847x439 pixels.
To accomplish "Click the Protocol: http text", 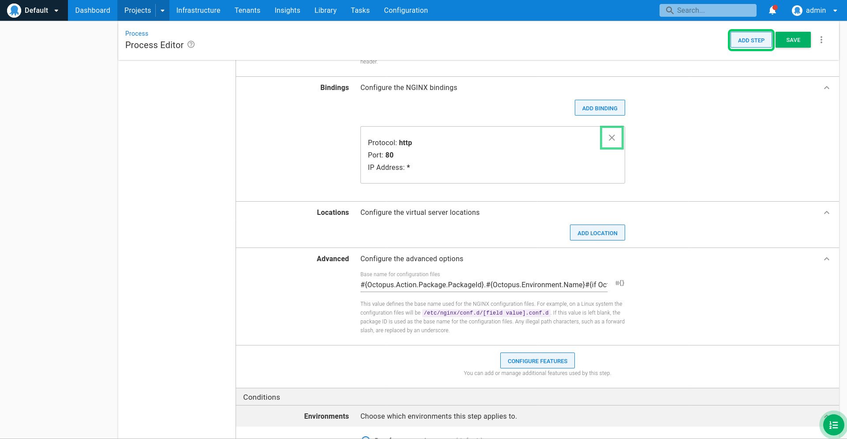I will click(390, 143).
